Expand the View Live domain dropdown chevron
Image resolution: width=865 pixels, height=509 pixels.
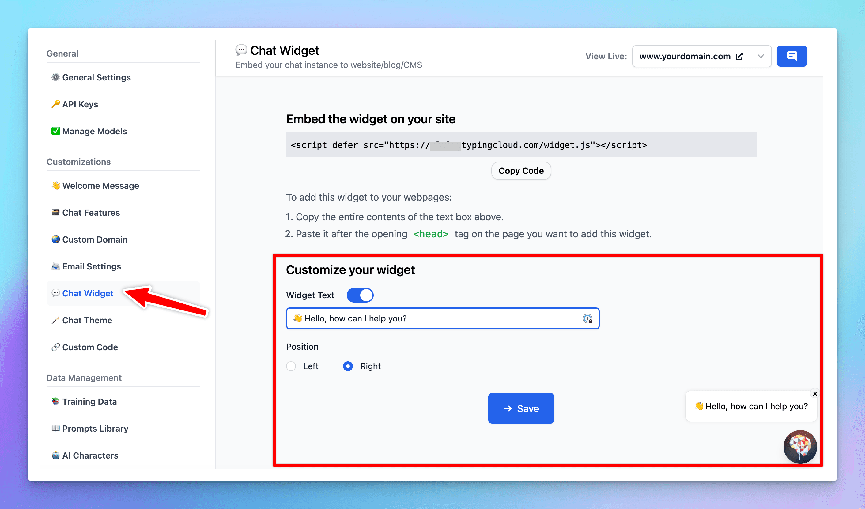click(761, 57)
